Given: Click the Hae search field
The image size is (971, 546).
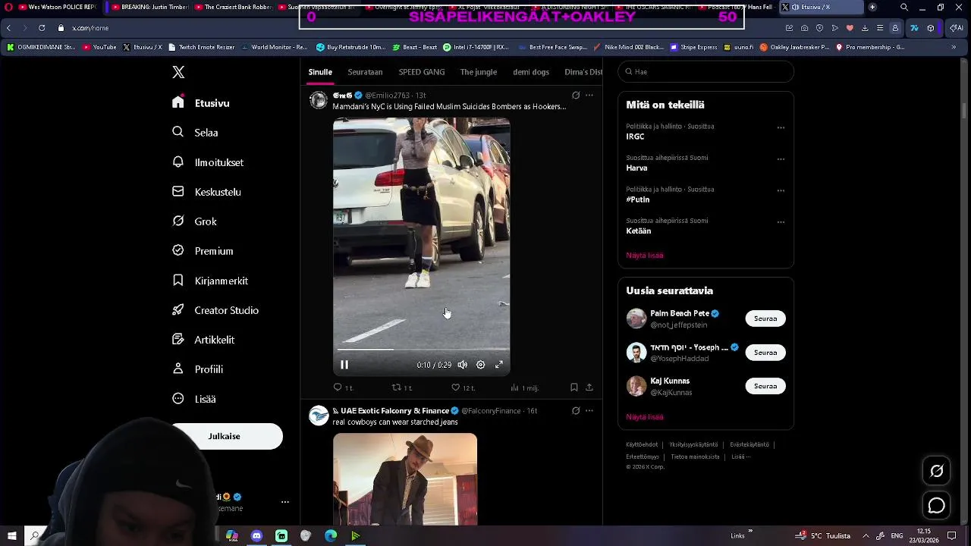Looking at the screenshot, I should 705,72.
